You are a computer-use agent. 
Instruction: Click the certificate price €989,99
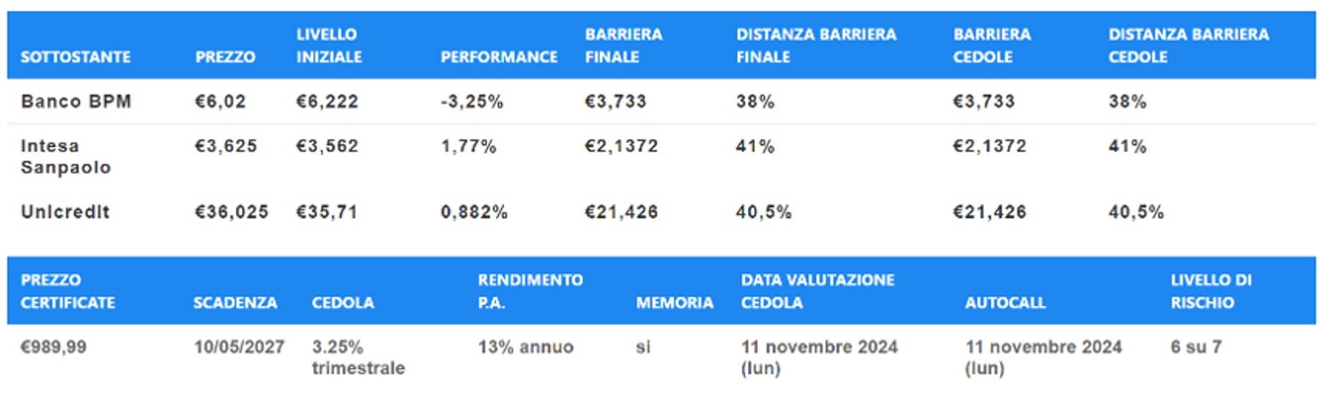pyautogui.click(x=53, y=347)
